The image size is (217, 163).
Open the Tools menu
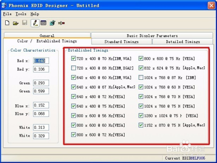tap(21, 14)
